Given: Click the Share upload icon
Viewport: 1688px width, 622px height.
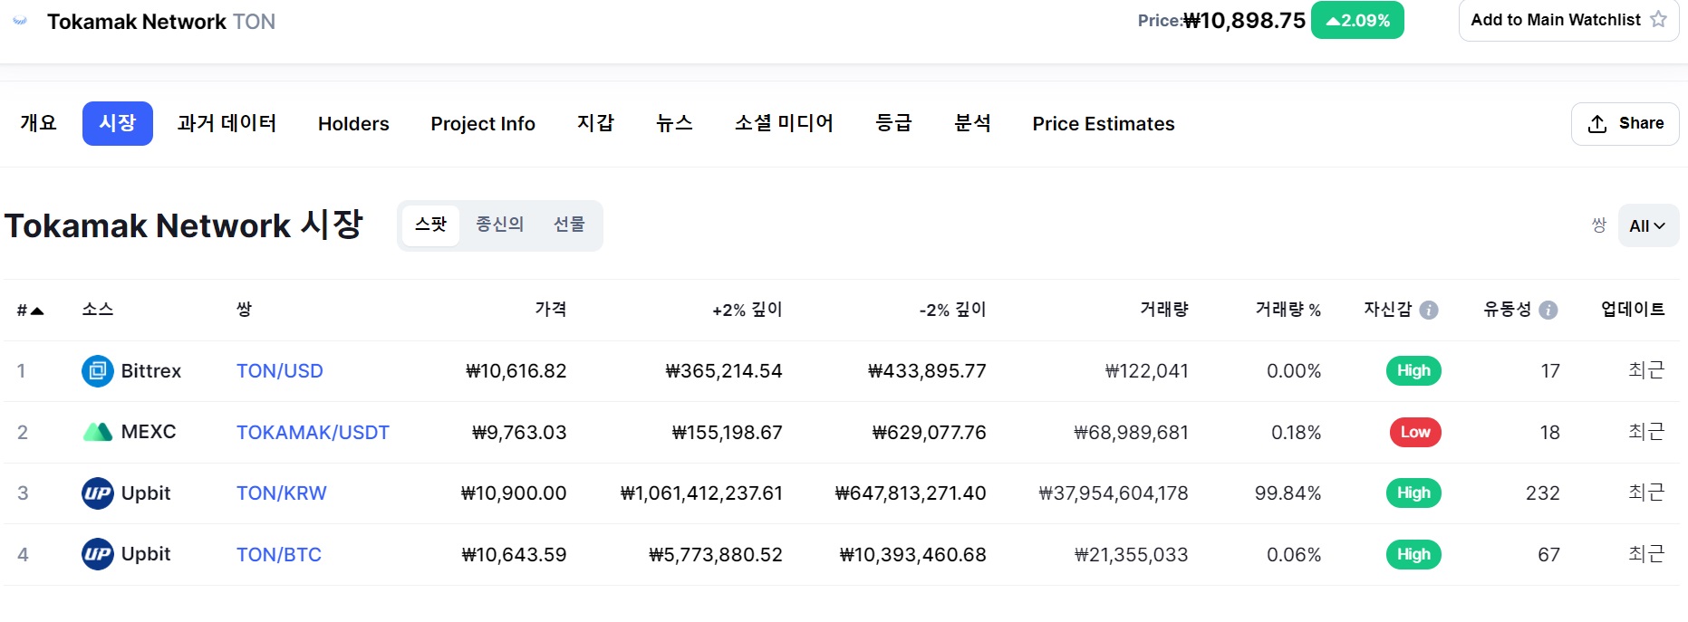Looking at the screenshot, I should (1597, 124).
